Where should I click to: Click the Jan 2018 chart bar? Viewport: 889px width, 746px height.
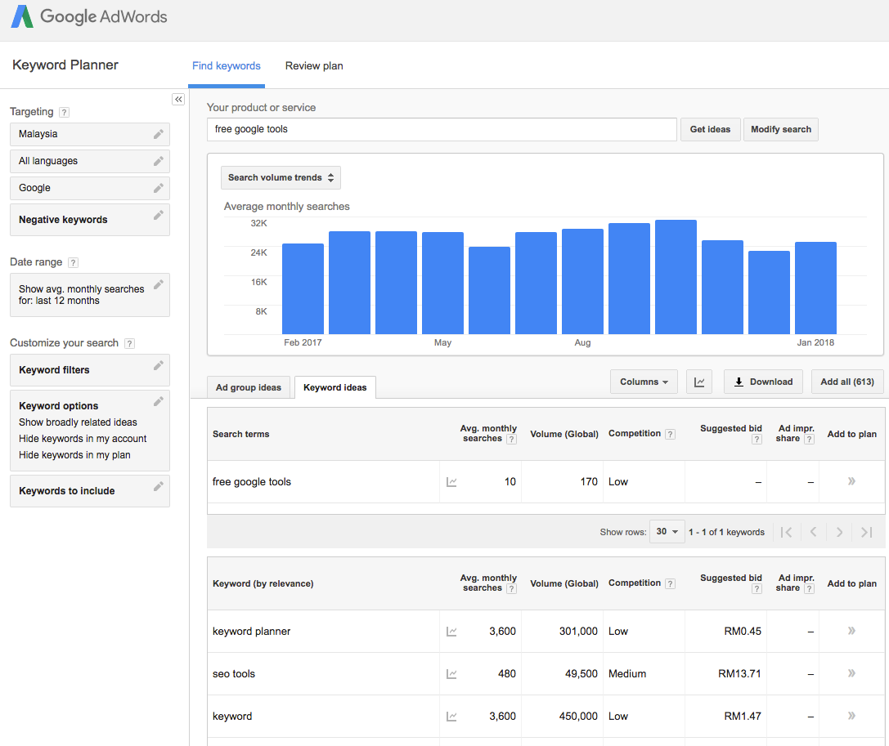[815, 288]
